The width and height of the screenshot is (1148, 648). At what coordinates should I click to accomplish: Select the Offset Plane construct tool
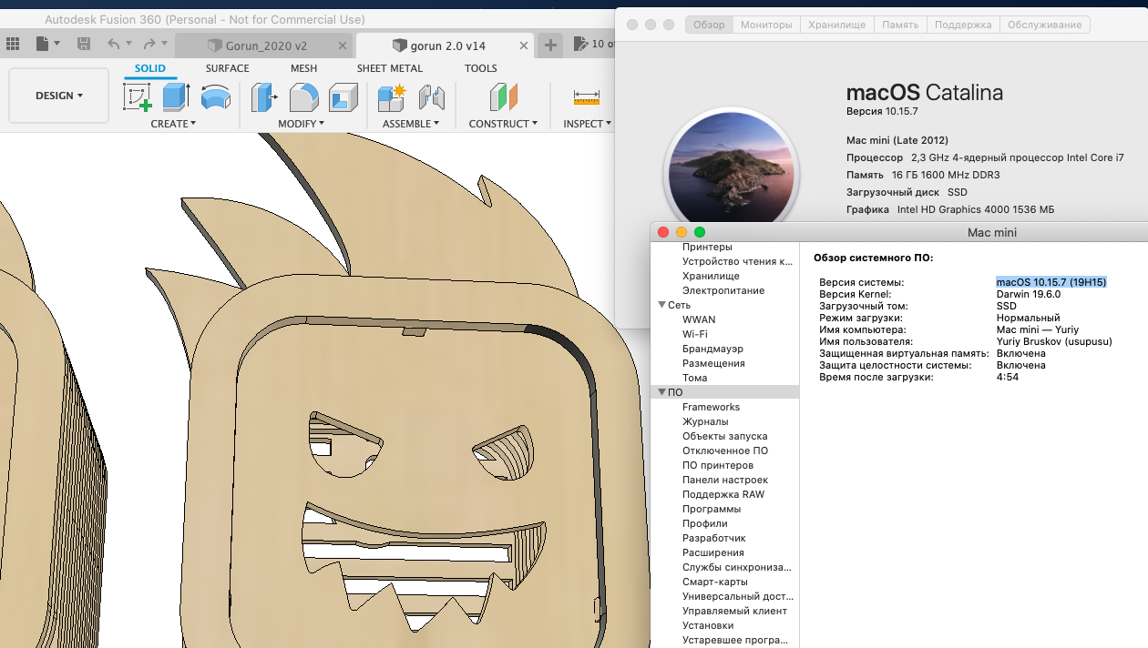coord(503,96)
